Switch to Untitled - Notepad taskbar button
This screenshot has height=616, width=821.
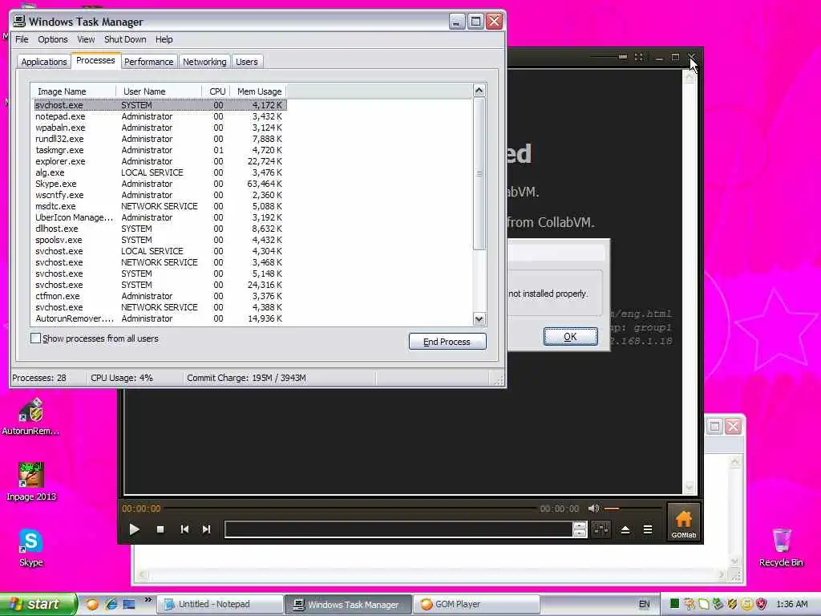(220, 604)
